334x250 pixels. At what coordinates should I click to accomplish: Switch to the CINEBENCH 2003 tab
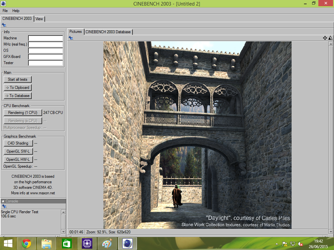(x=17, y=19)
